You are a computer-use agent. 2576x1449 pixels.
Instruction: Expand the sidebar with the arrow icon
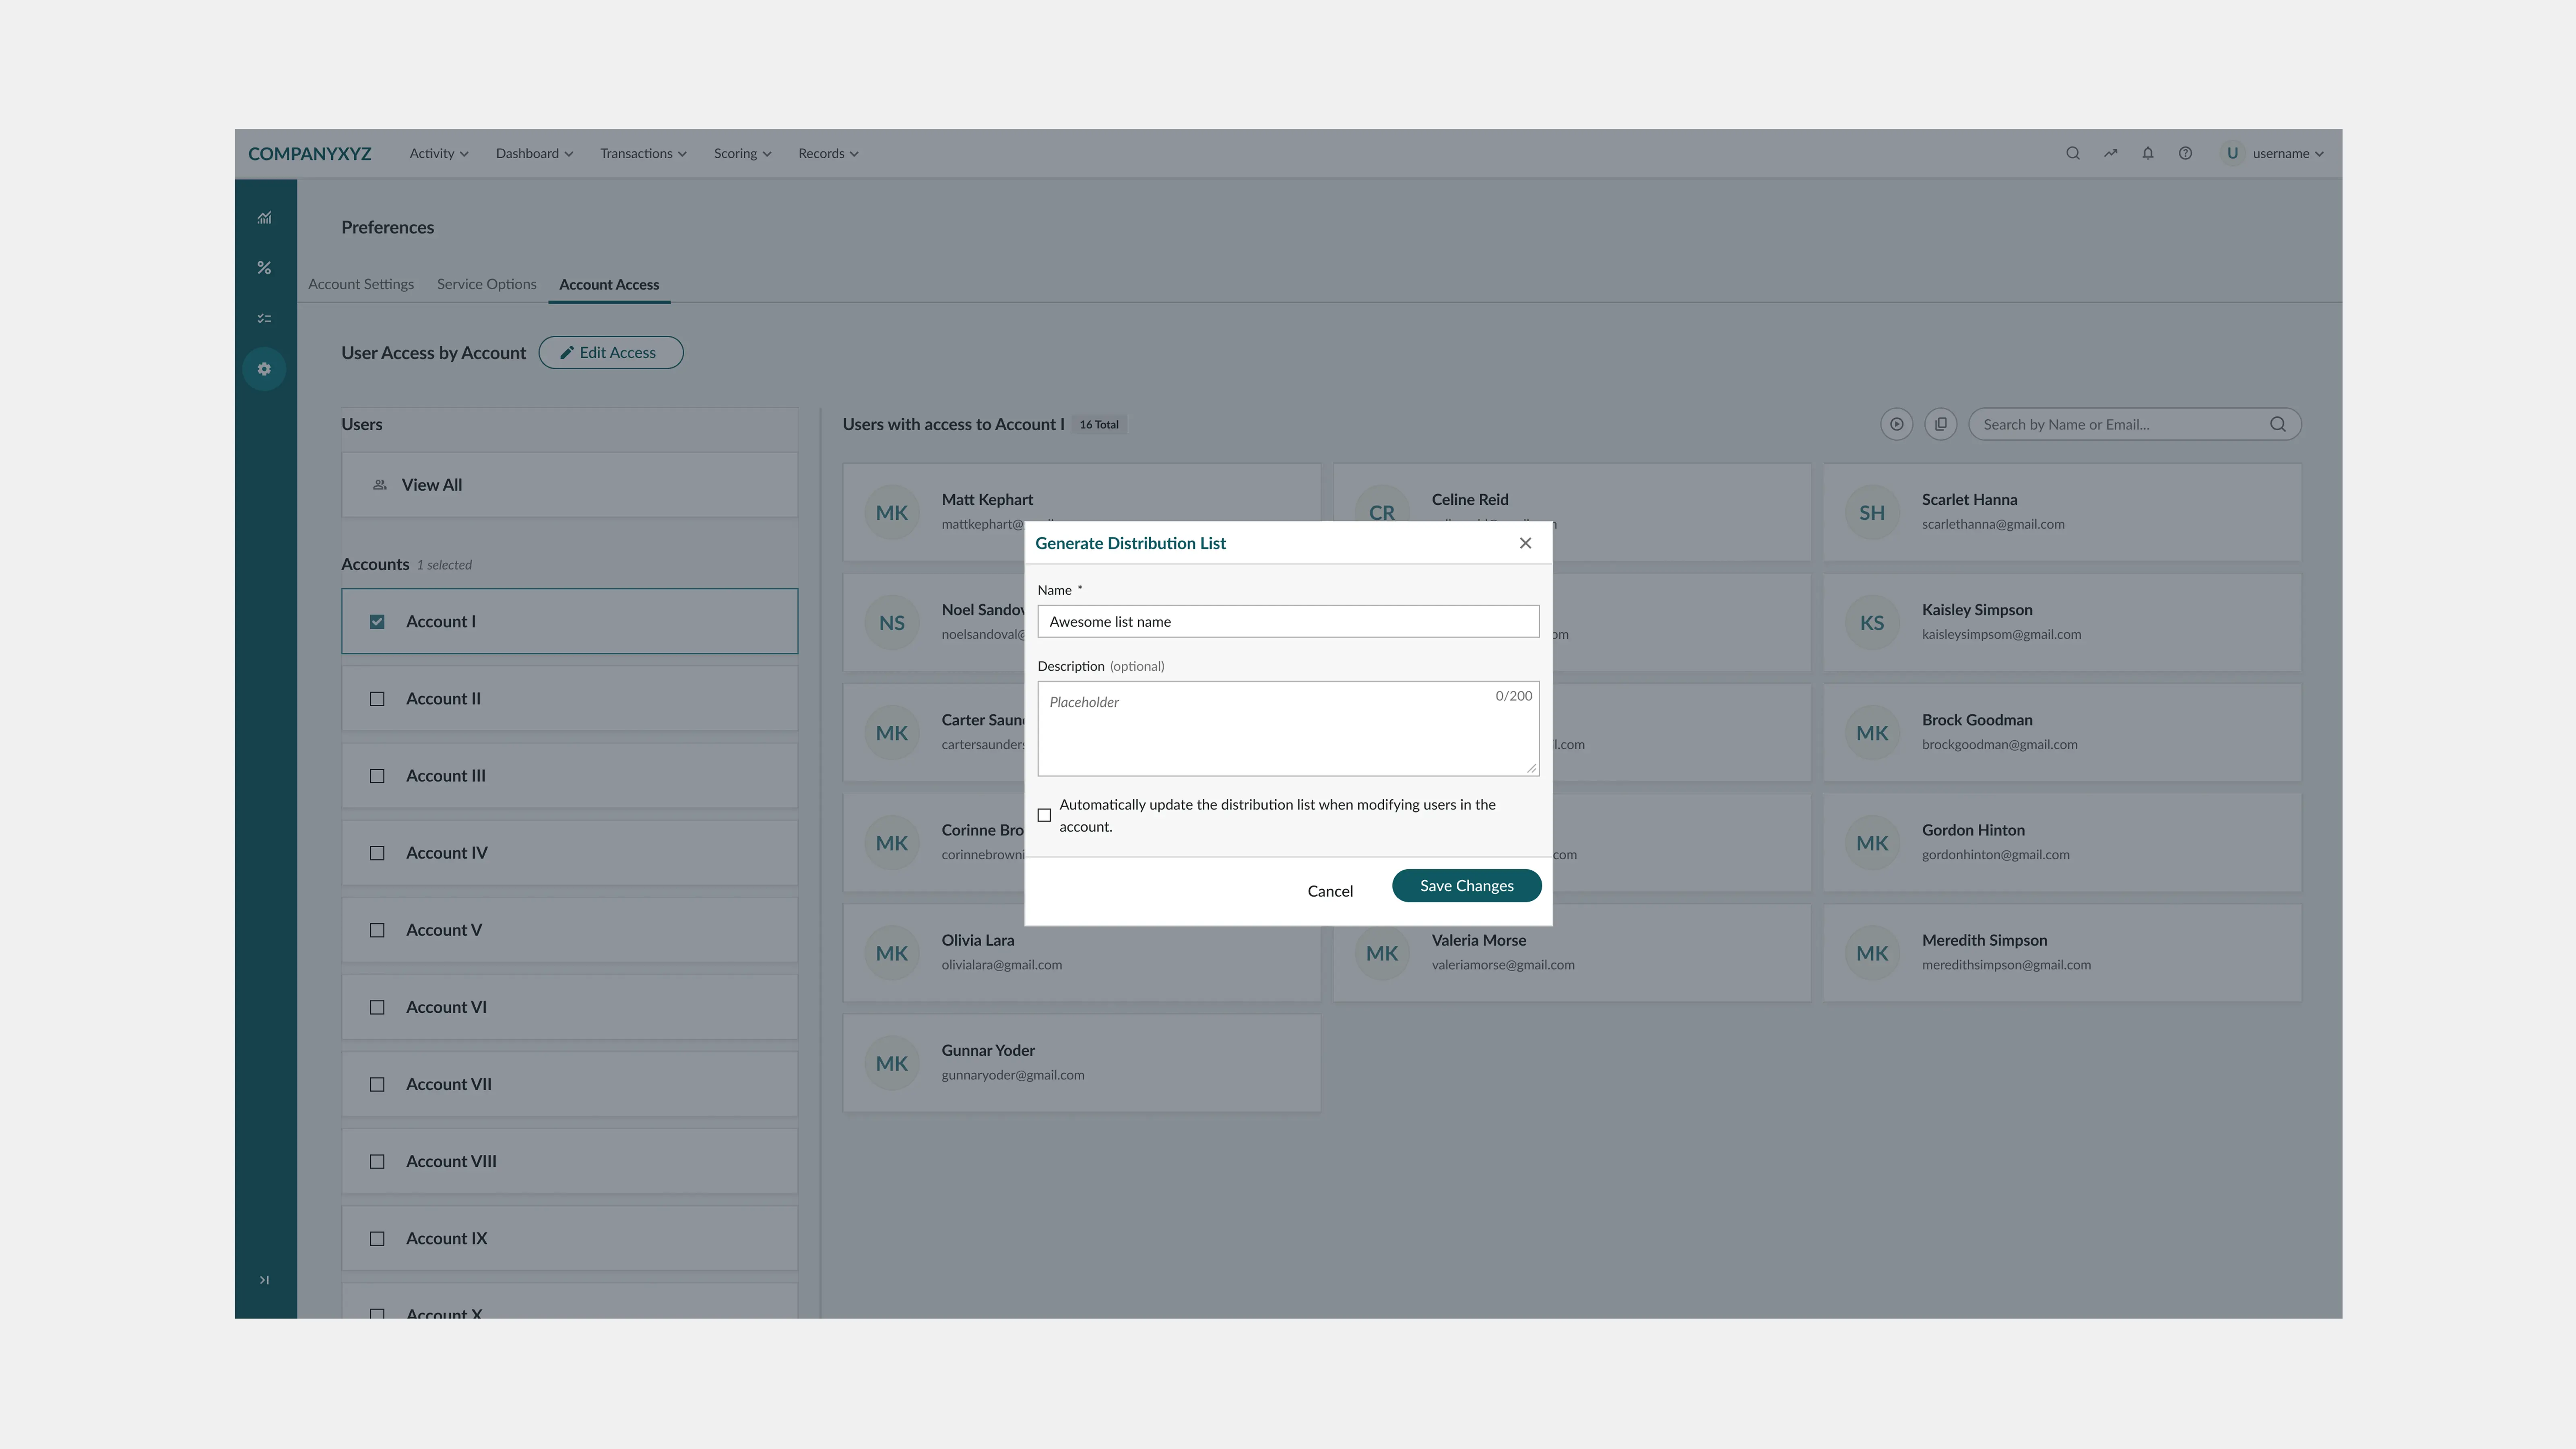[x=264, y=1280]
